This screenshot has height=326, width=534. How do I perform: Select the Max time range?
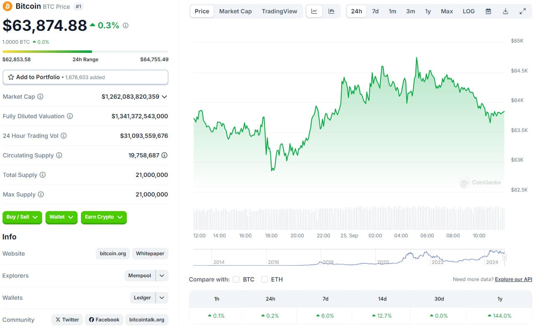tap(447, 11)
